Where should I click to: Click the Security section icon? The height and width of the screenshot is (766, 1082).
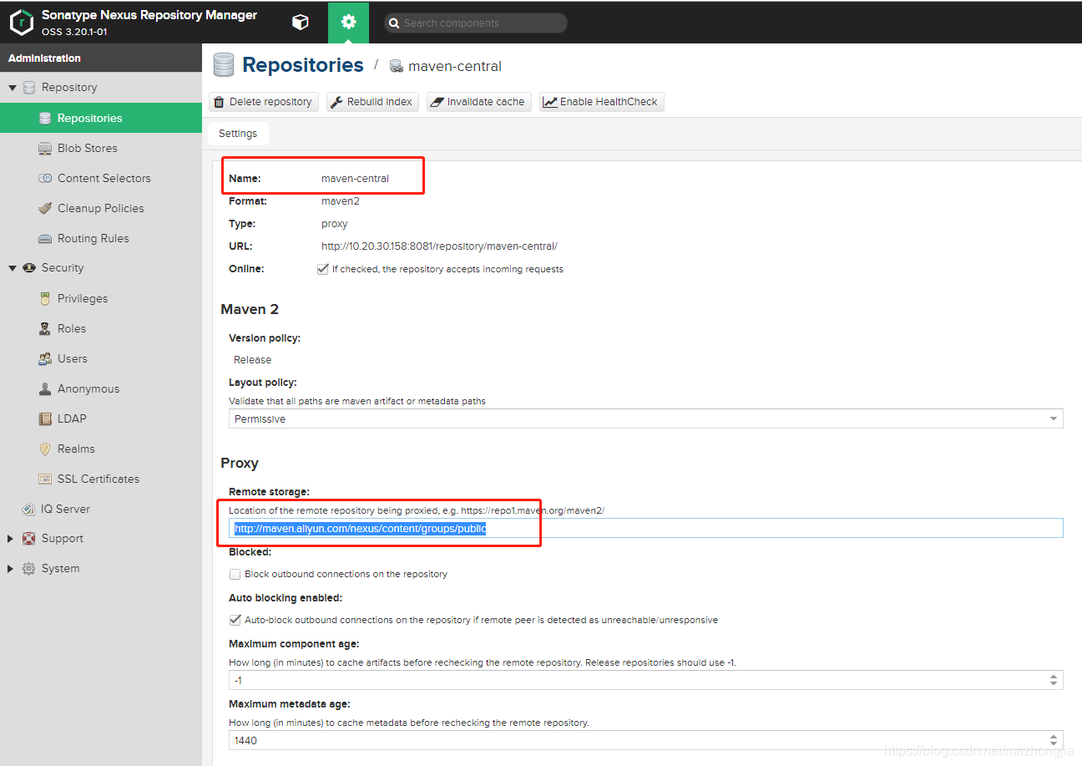(29, 267)
